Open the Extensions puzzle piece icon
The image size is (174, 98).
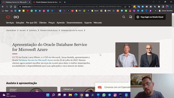(x=159, y=7)
